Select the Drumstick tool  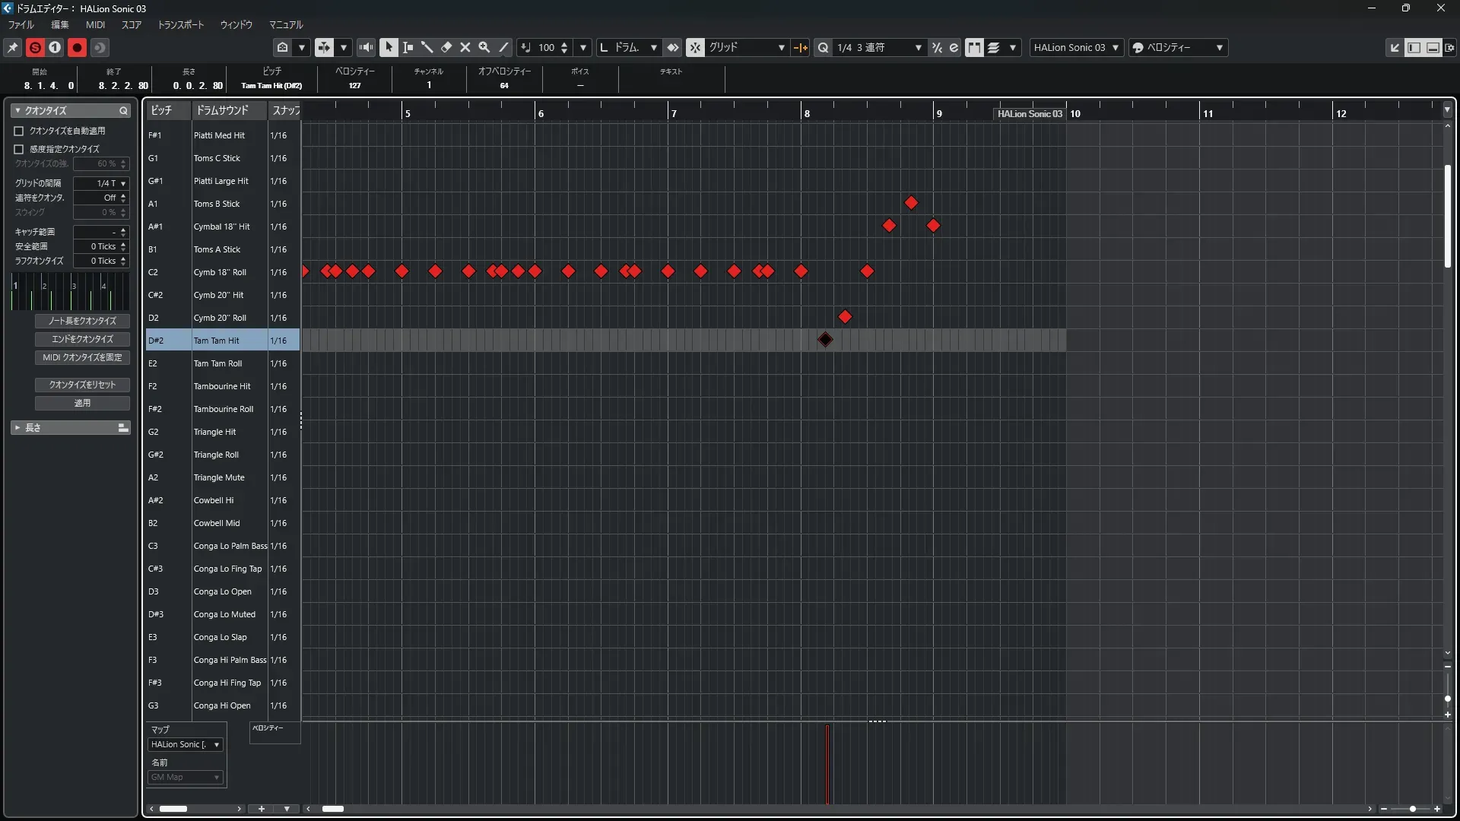tap(427, 47)
